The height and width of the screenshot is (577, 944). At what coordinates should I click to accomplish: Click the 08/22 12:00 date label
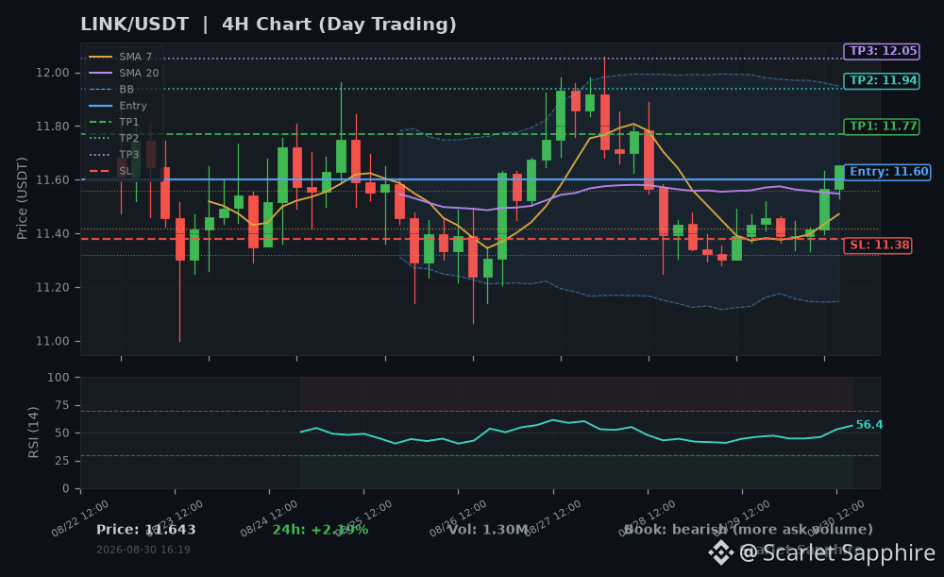pyautogui.click(x=80, y=518)
